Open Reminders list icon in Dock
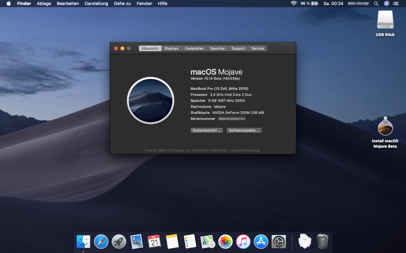406x253 pixels. (x=190, y=242)
